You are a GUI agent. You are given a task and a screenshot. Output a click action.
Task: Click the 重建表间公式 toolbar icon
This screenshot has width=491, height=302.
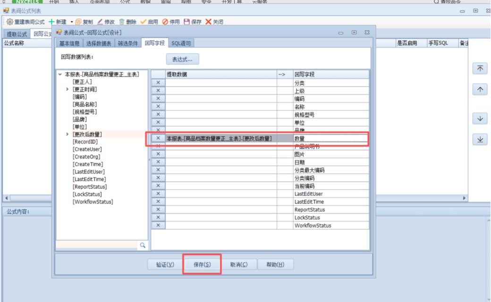point(9,22)
